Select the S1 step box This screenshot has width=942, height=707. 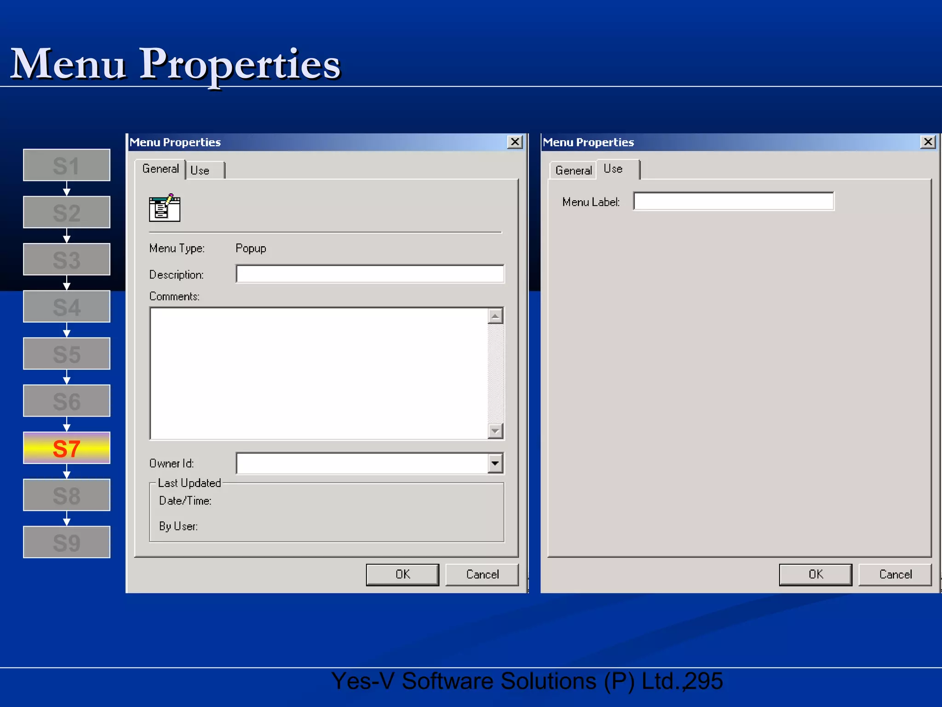(67, 165)
